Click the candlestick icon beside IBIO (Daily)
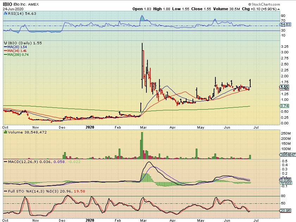This screenshot has width=296, height=222. (6, 43)
